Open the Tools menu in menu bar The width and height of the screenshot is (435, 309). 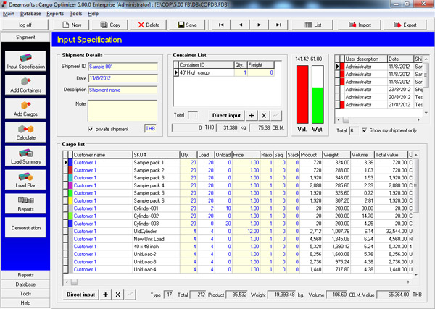[x=75, y=14]
